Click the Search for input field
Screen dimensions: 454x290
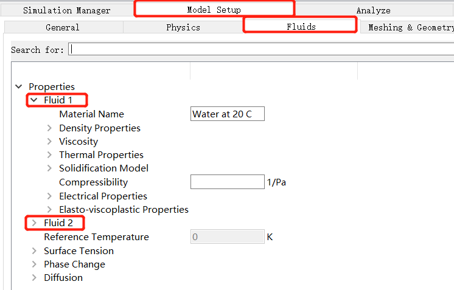click(x=262, y=50)
